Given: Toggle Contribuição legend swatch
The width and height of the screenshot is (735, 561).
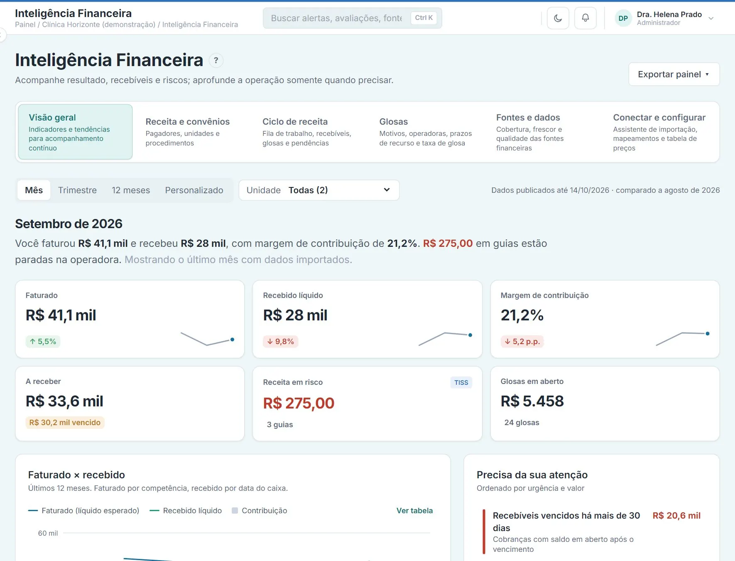Looking at the screenshot, I should click(235, 511).
